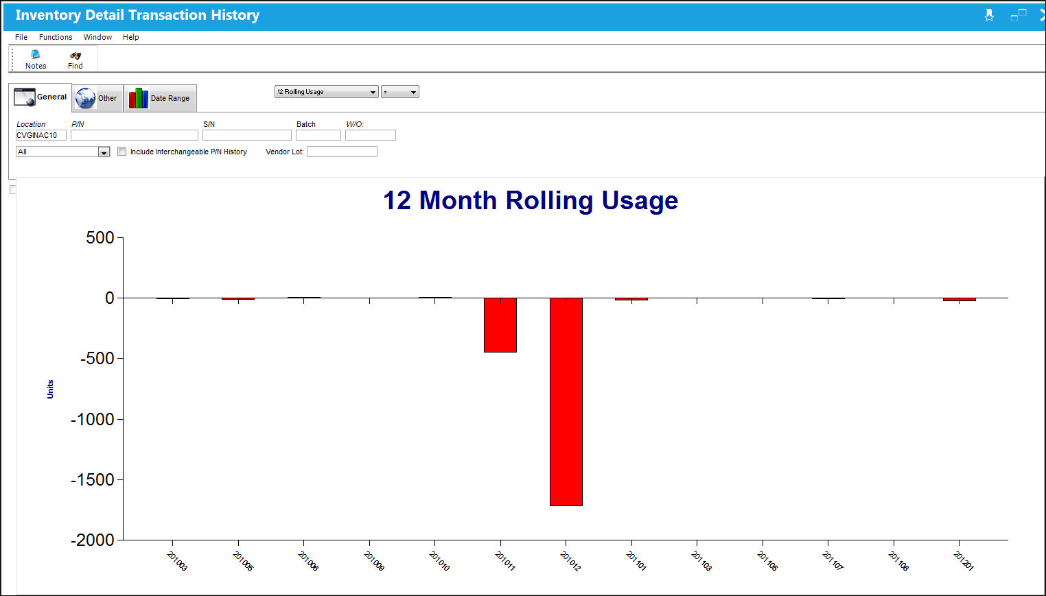
Task: Open the Window menu
Action: 97,37
